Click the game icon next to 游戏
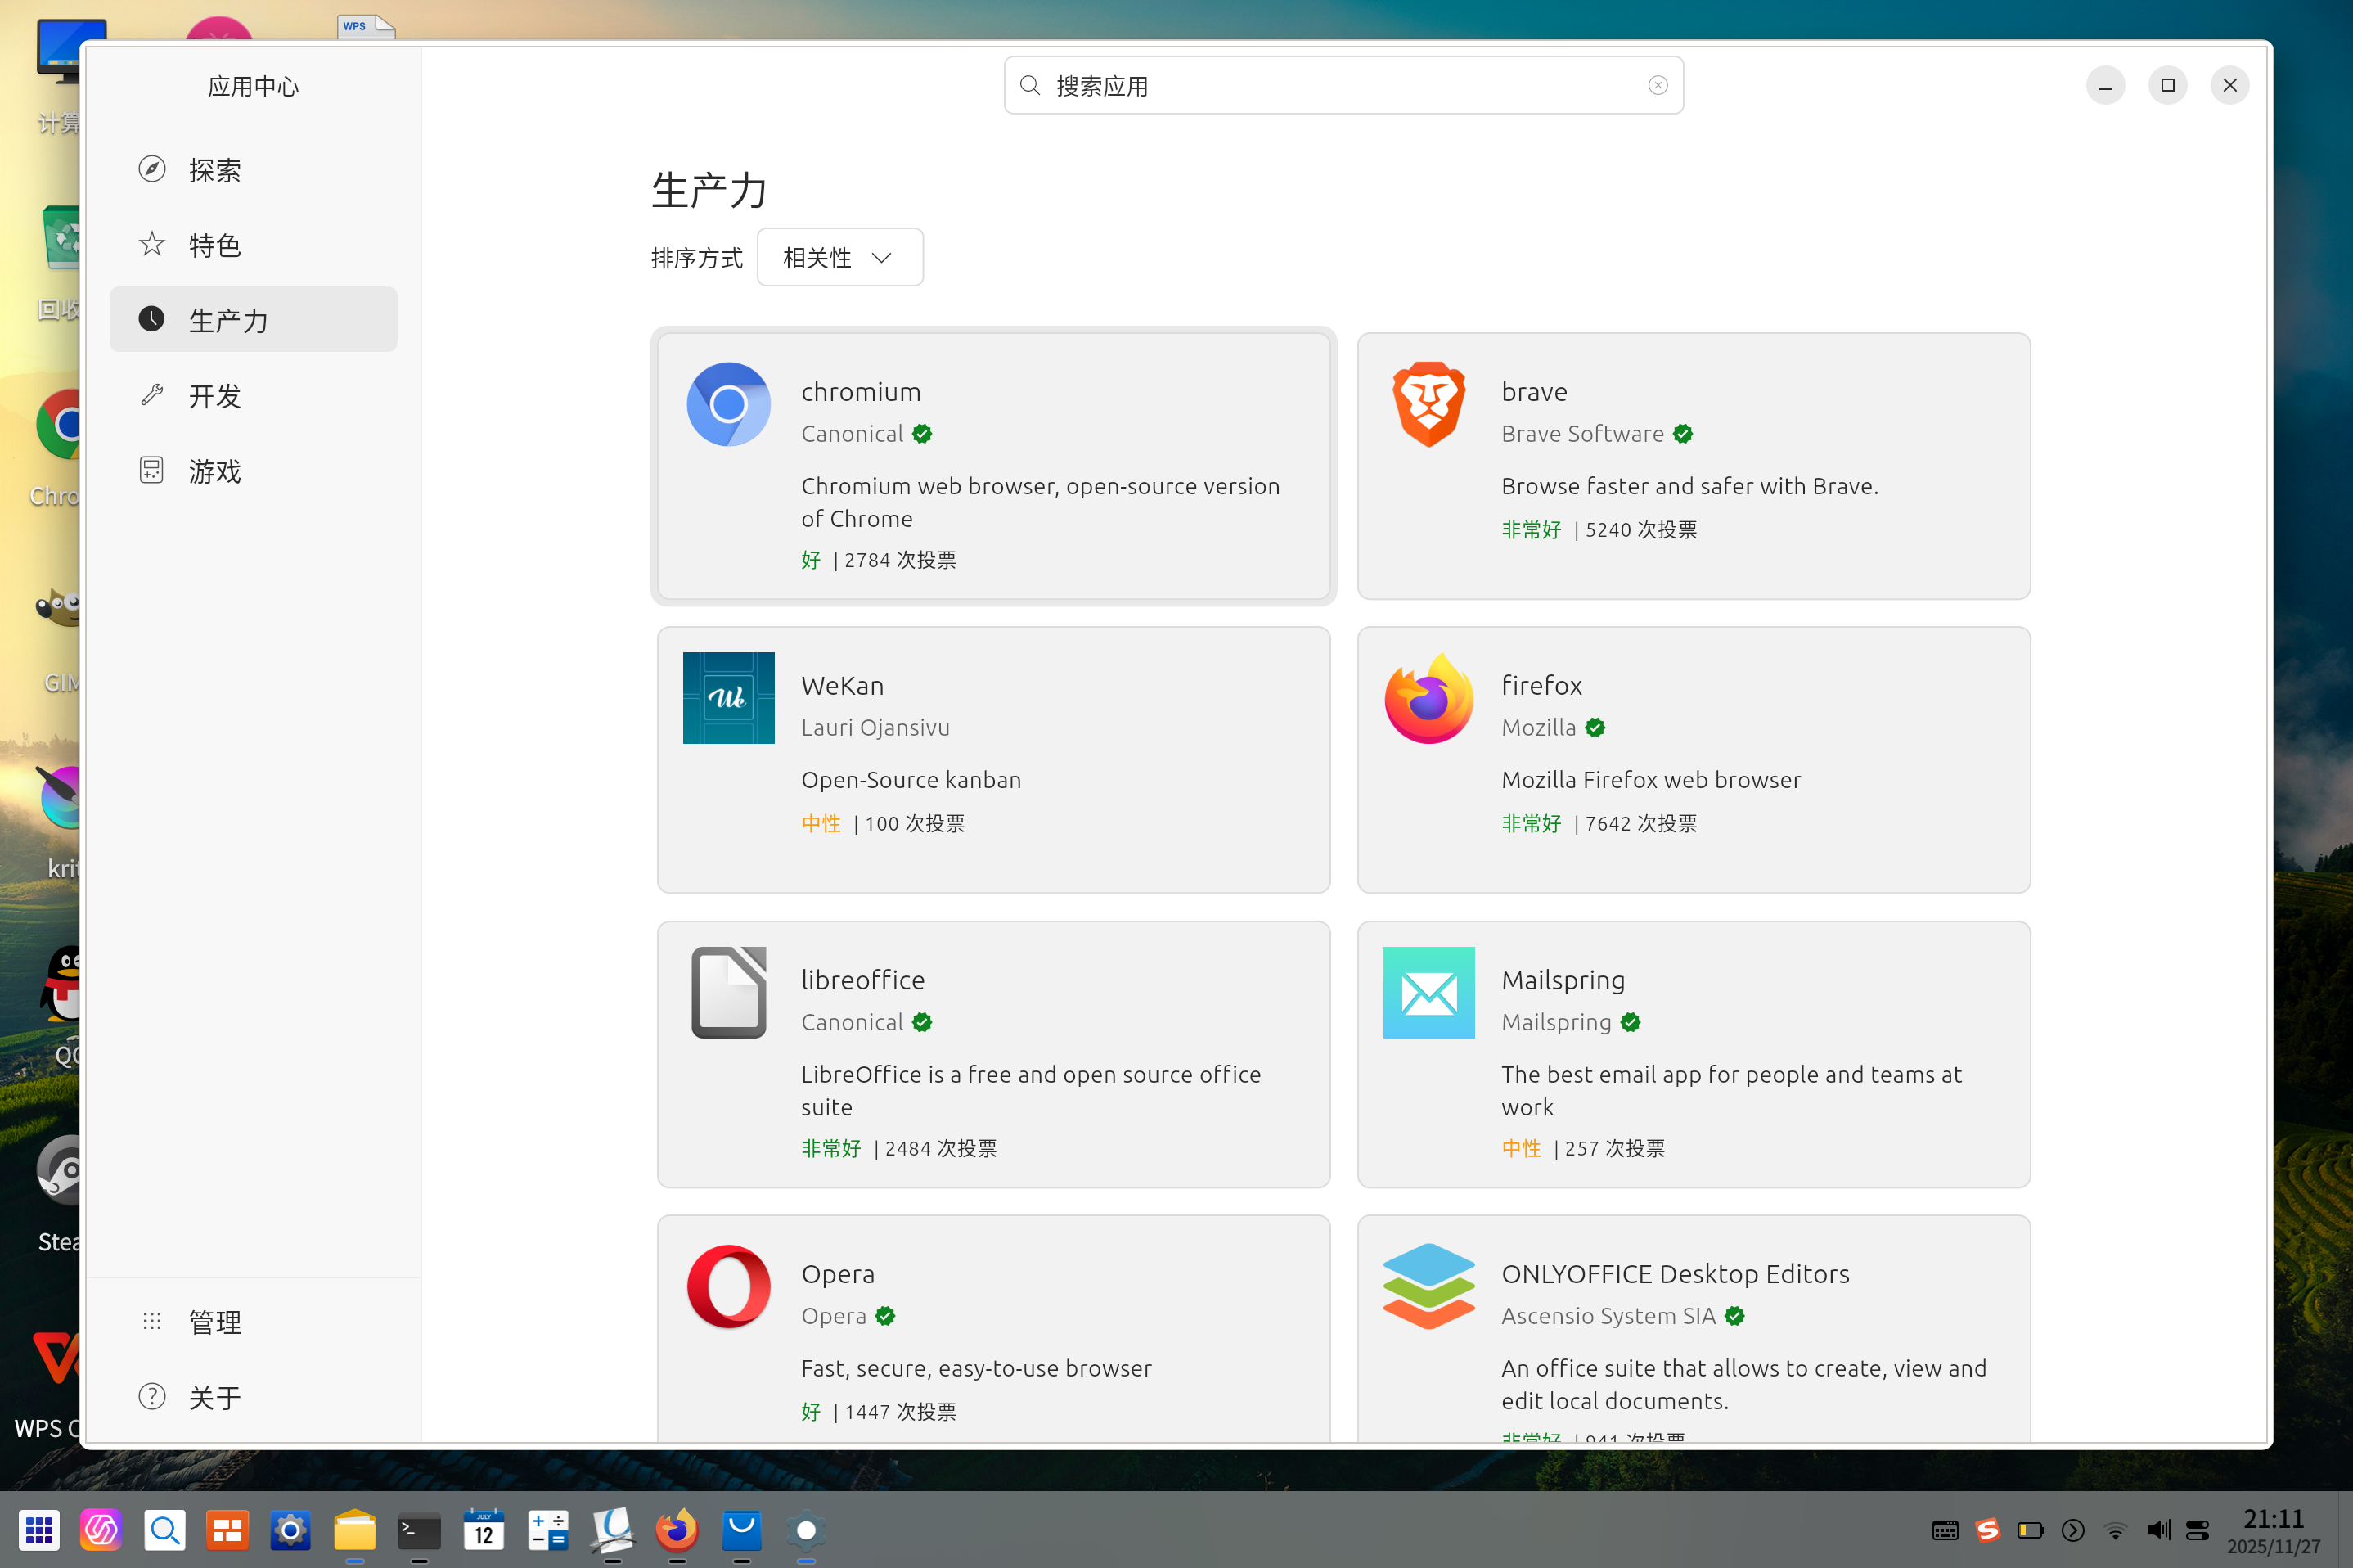The height and width of the screenshot is (1568, 2353). pyautogui.click(x=152, y=470)
